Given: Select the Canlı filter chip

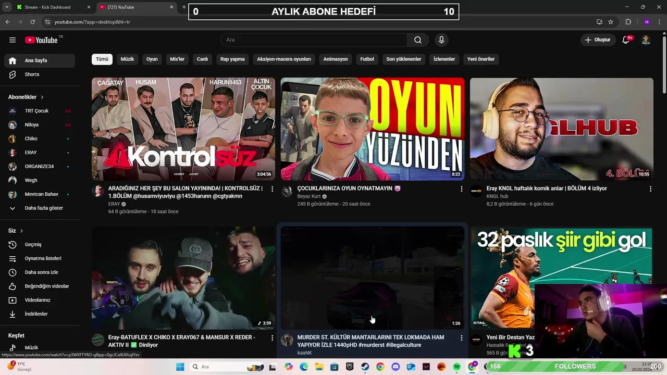Looking at the screenshot, I should (x=202, y=59).
